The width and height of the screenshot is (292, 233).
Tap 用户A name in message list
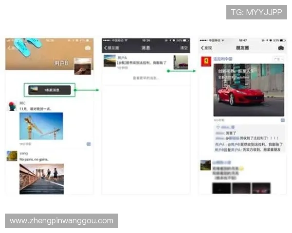tap(122, 58)
